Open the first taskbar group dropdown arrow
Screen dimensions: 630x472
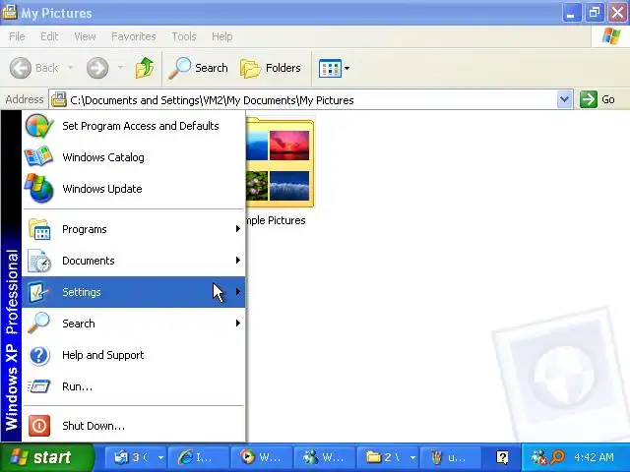click(x=160, y=457)
